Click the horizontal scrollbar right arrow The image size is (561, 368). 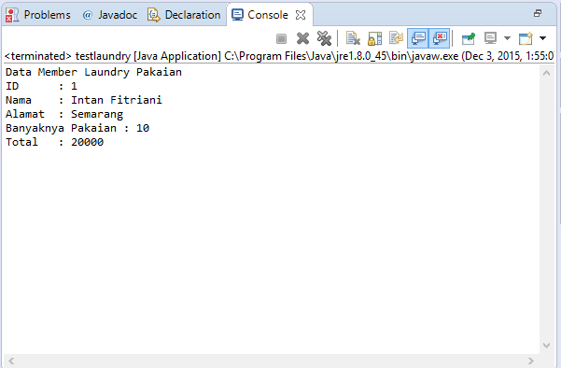coord(531,361)
